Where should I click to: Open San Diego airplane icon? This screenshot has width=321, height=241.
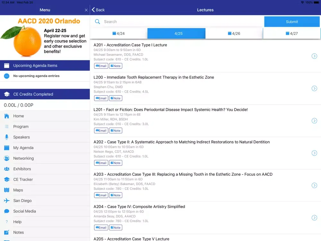[6, 201]
